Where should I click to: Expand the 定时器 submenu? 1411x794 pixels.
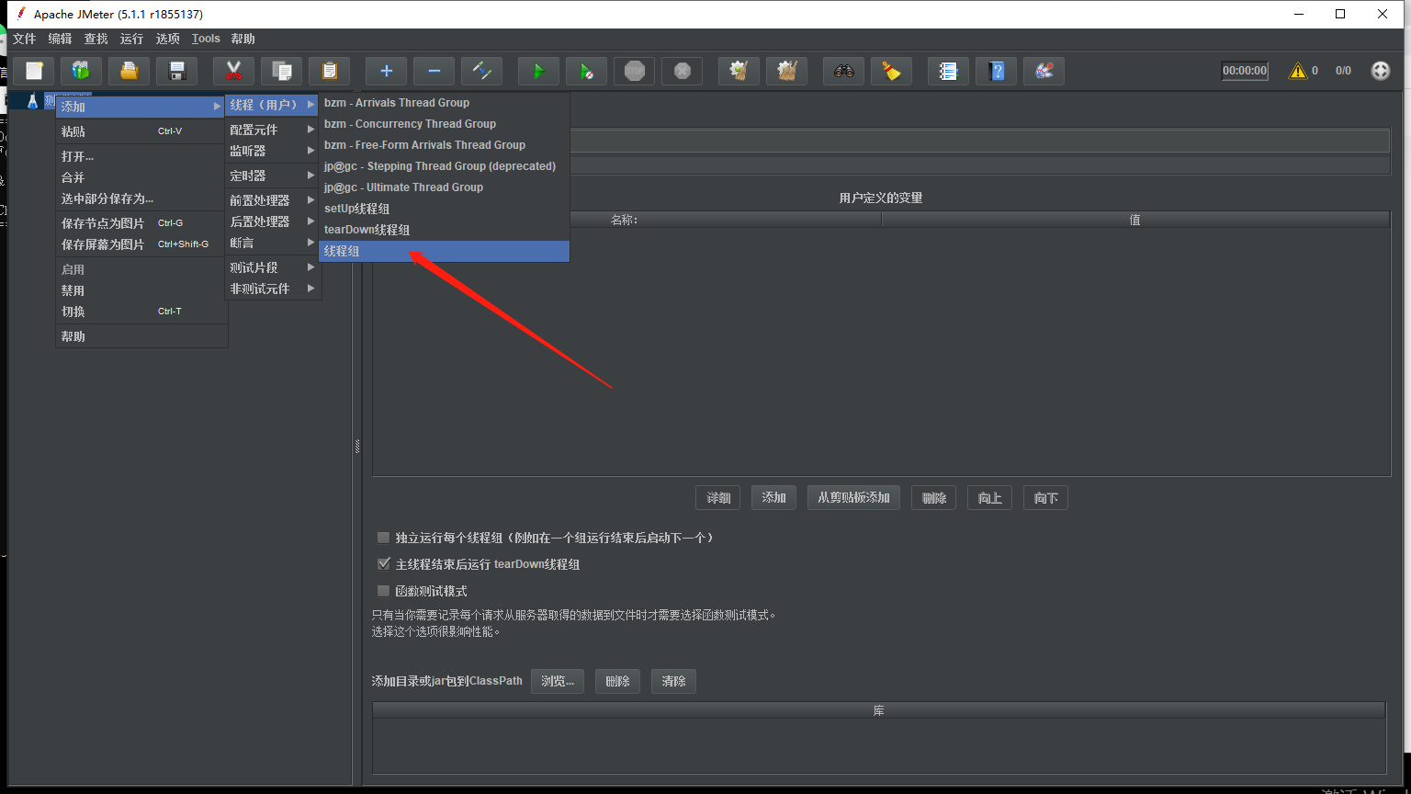click(273, 176)
